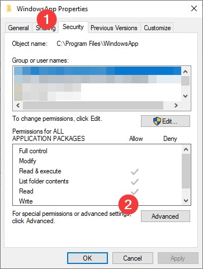Click the Read & execute Allow checkmark

[x=135, y=172]
